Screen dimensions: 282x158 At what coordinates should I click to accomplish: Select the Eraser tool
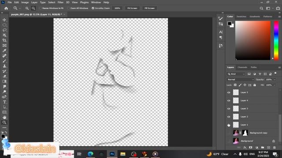[4, 76]
